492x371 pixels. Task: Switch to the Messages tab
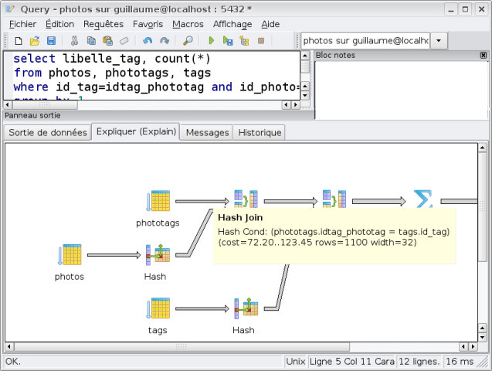click(207, 132)
